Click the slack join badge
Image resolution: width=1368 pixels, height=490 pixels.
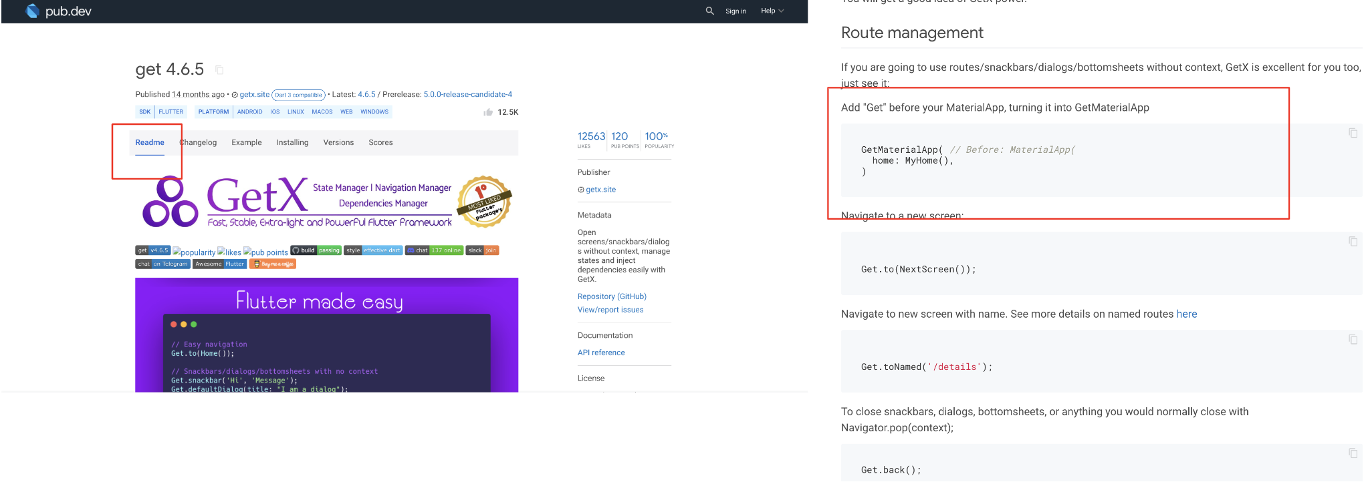pos(482,250)
